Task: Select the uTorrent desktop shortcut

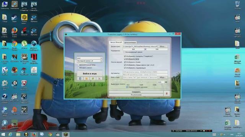Action: point(24,45)
